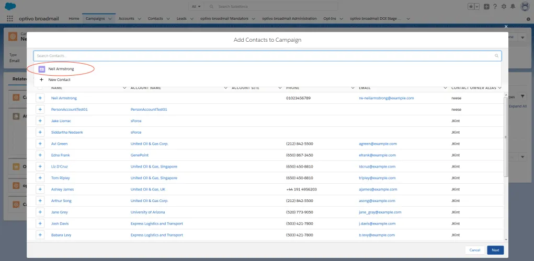Open the Help question mark icon
This screenshot has height=261, width=534.
(495, 6)
